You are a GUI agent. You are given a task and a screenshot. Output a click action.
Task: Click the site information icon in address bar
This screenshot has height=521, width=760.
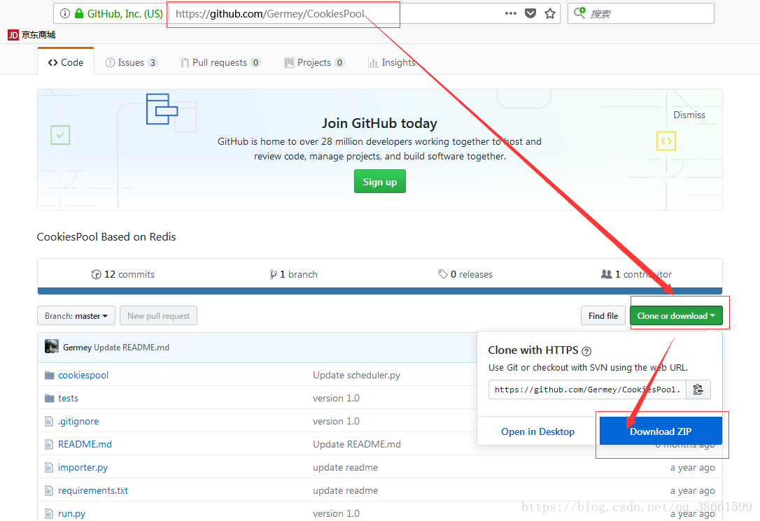click(x=65, y=13)
